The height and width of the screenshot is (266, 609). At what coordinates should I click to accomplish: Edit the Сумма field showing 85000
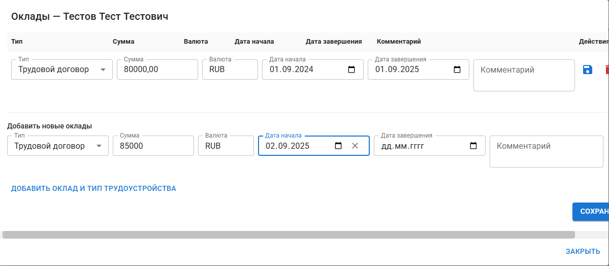(x=153, y=146)
